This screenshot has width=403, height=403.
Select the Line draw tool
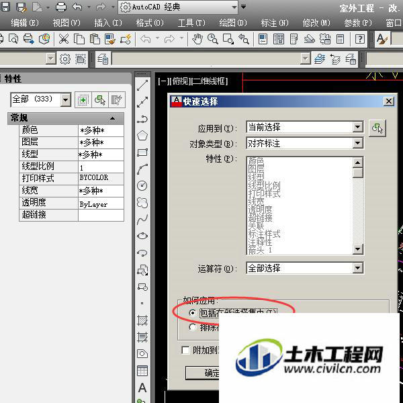[142, 85]
